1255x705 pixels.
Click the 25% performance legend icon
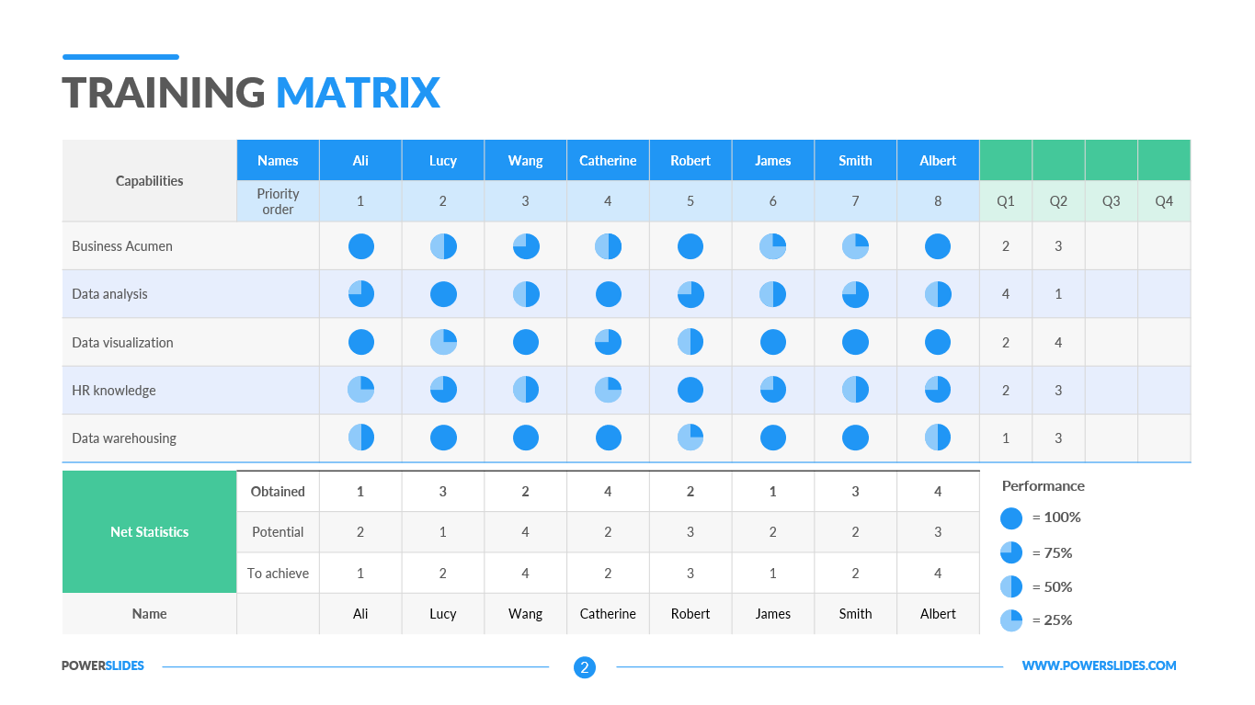coord(1011,620)
